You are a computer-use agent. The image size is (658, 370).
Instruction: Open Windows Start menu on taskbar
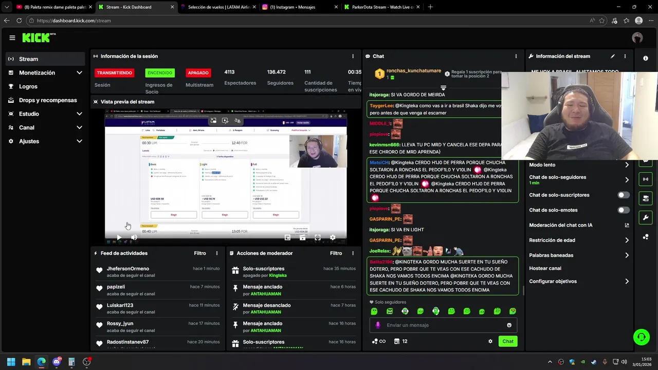pos(11,362)
